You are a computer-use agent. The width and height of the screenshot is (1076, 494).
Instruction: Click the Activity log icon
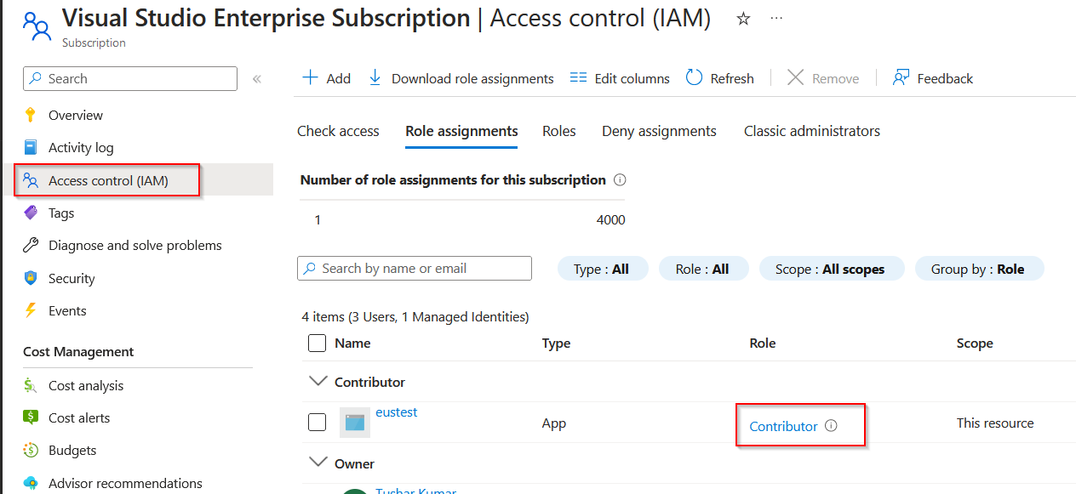(31, 147)
